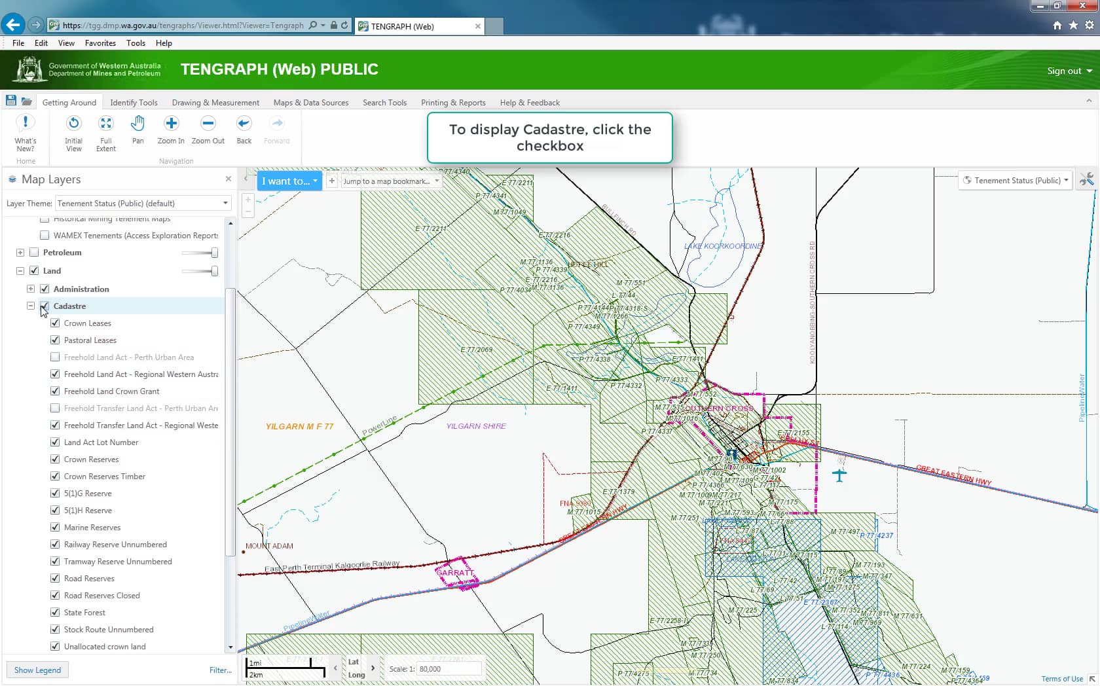This screenshot has height=686, width=1100.
Task: Uncheck the State Forest layer
Action: coord(56,612)
